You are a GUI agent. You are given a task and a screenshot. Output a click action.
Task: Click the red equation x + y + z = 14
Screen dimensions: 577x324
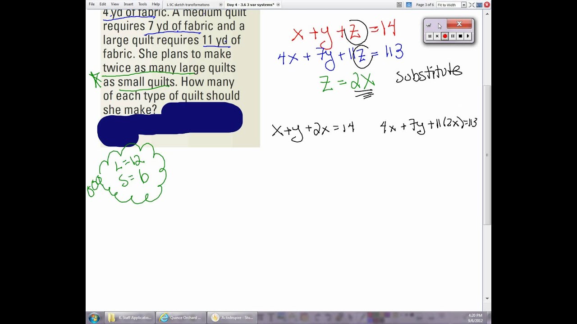tap(344, 33)
